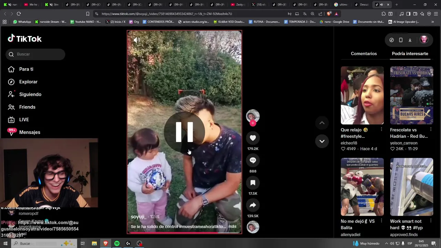
Task: Open the Work smart not hard thumbnail
Action: coord(411,187)
